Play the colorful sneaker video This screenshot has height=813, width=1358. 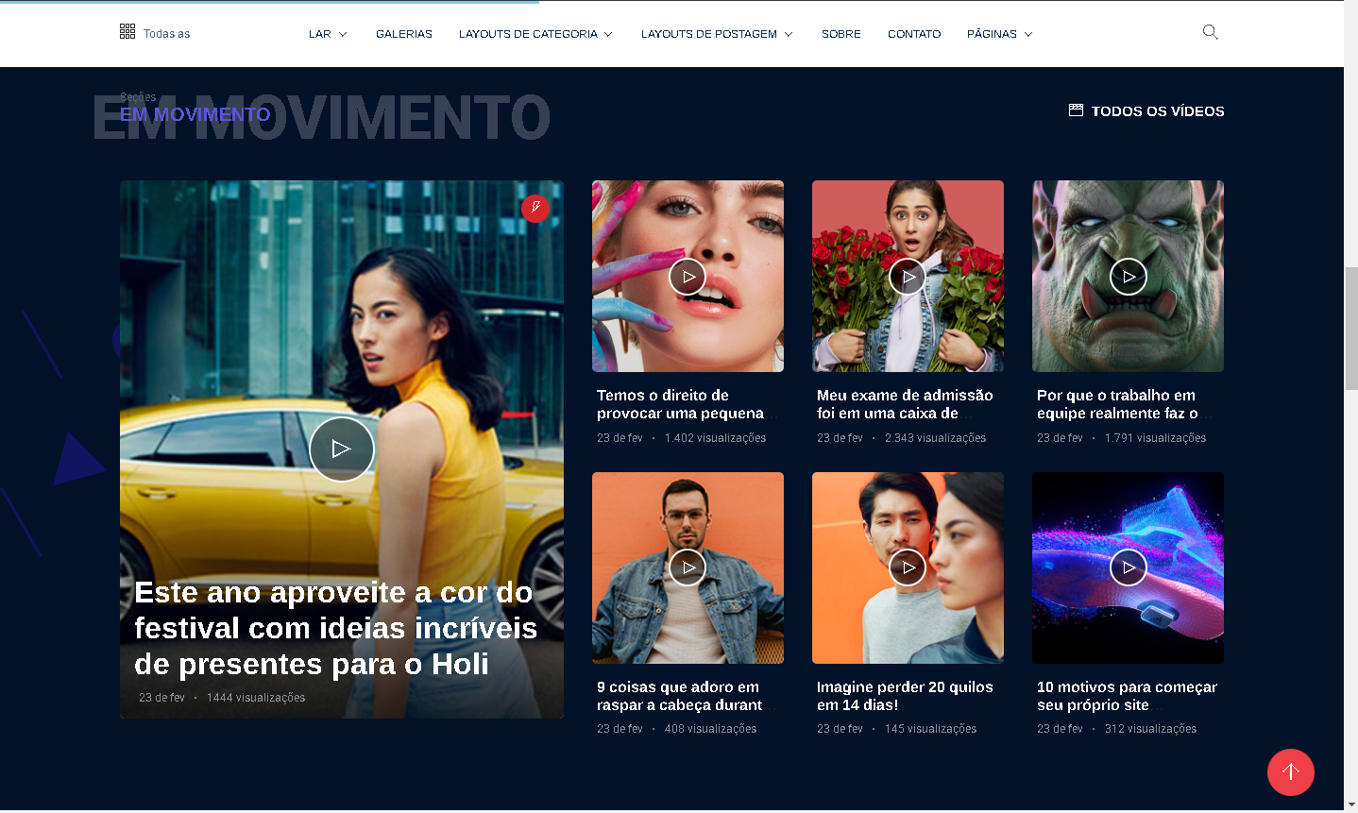pyautogui.click(x=1128, y=567)
